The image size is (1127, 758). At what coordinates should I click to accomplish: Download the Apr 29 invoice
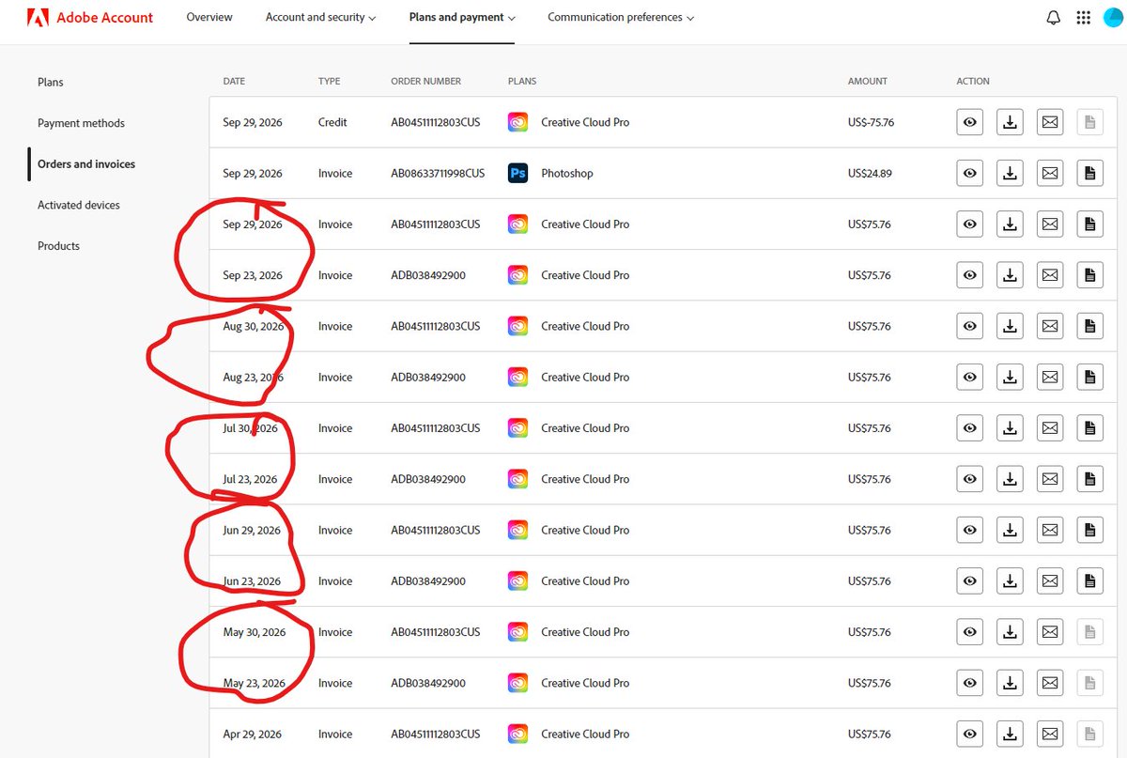1010,734
